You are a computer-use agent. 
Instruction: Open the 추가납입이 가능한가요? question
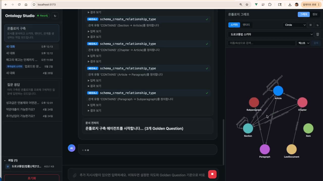(32, 116)
